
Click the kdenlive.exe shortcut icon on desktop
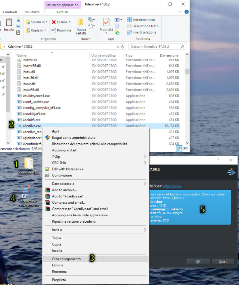(x=29, y=191)
